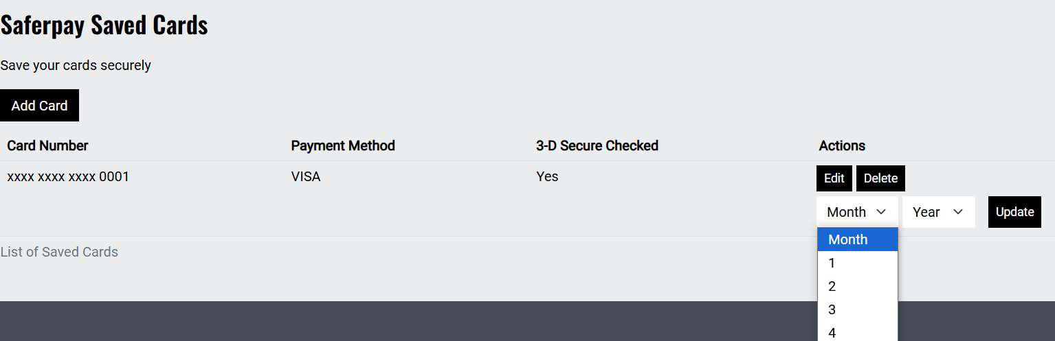Open the Month expiry dropdown
The width and height of the screenshot is (1055, 341).
pyautogui.click(x=856, y=212)
